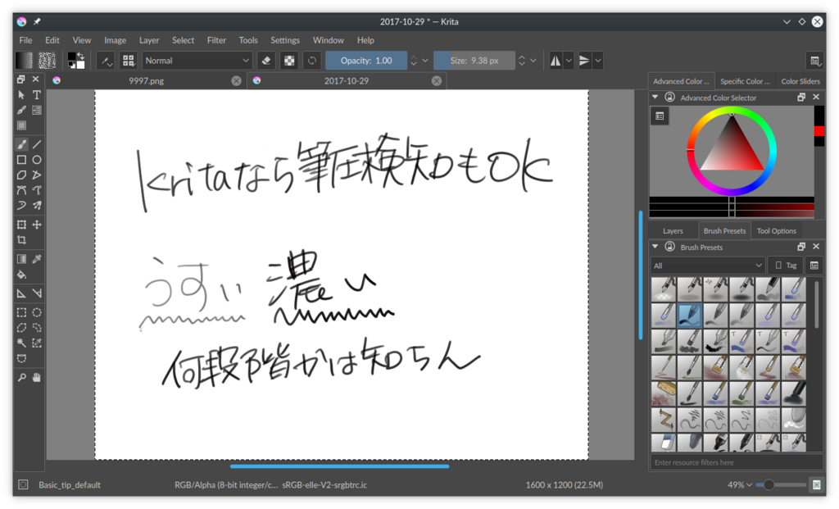Open vertical mirror options dropdown

(x=597, y=61)
